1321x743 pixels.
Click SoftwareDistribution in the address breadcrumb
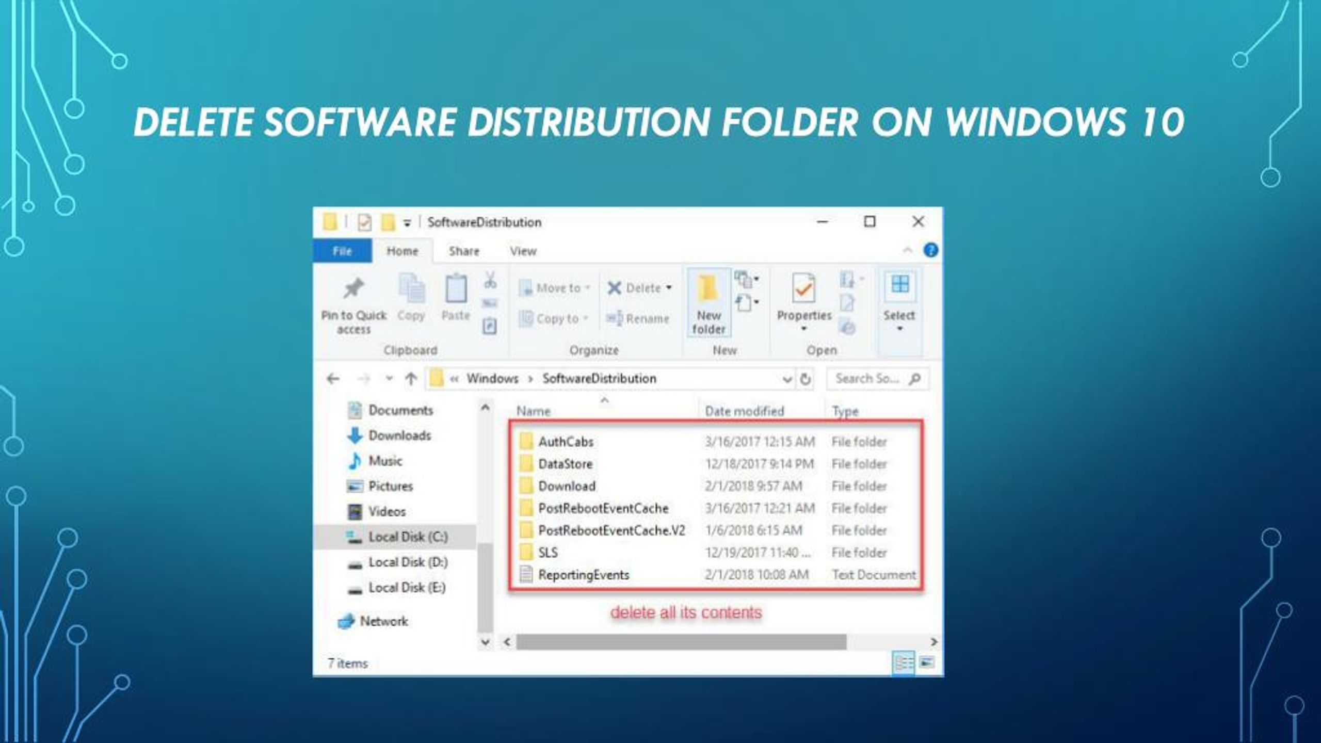[599, 379]
